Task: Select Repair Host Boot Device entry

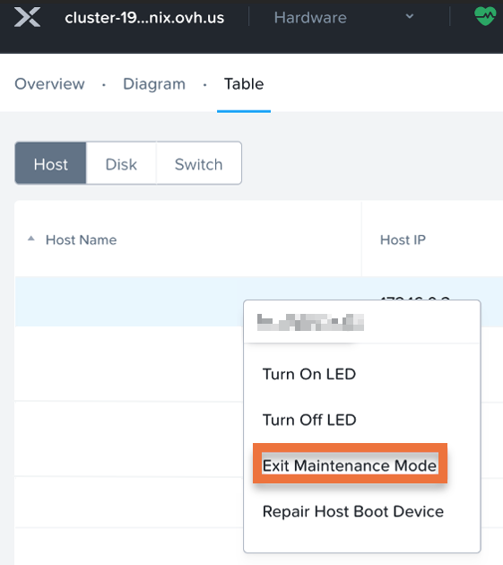Action: (353, 511)
